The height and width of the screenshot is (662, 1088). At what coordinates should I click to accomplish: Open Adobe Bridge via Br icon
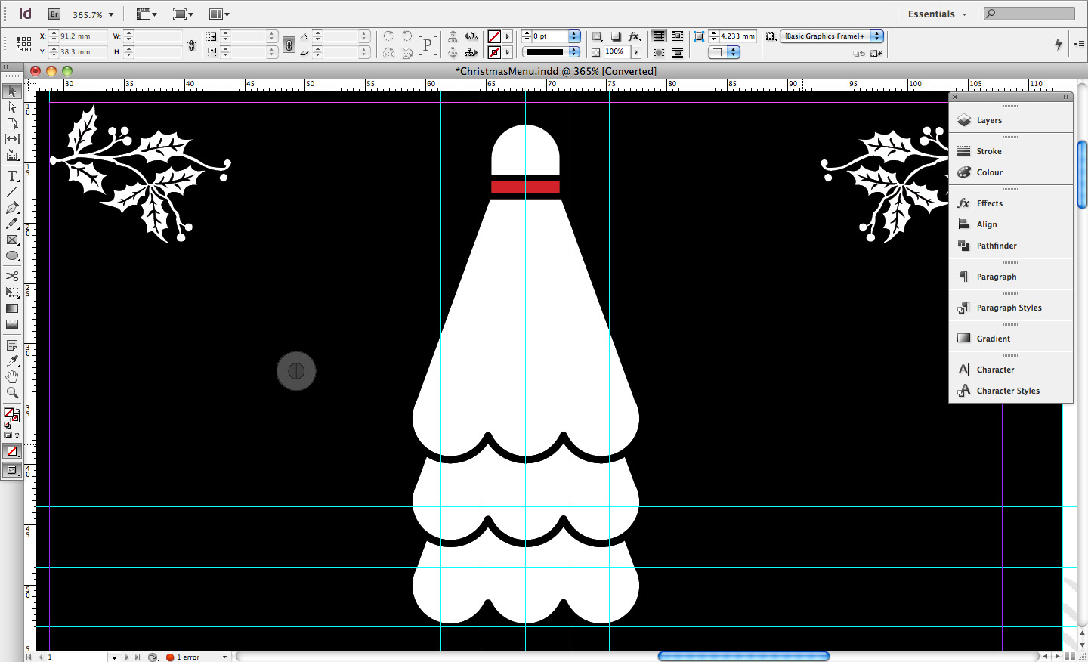54,14
